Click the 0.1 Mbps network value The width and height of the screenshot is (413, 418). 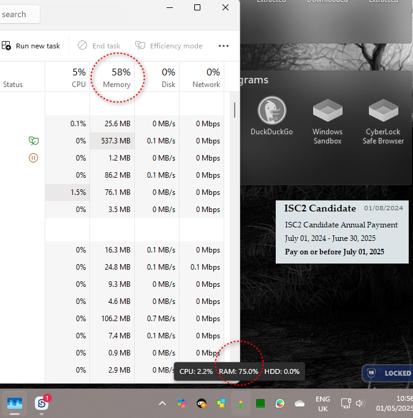[x=205, y=267]
